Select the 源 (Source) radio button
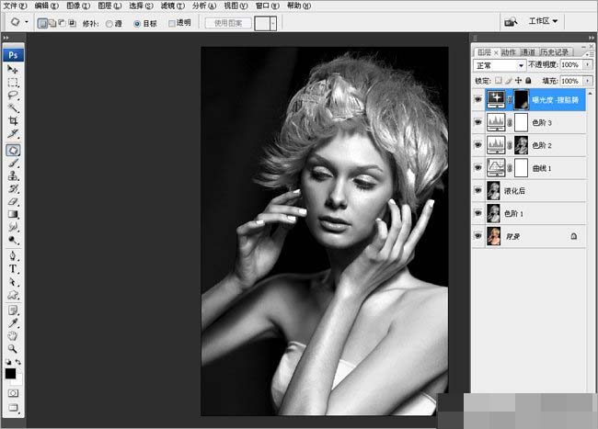The image size is (598, 429). pos(109,22)
